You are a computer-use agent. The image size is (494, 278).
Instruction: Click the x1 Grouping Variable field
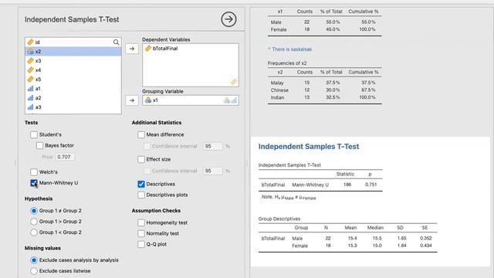pyautogui.click(x=191, y=100)
